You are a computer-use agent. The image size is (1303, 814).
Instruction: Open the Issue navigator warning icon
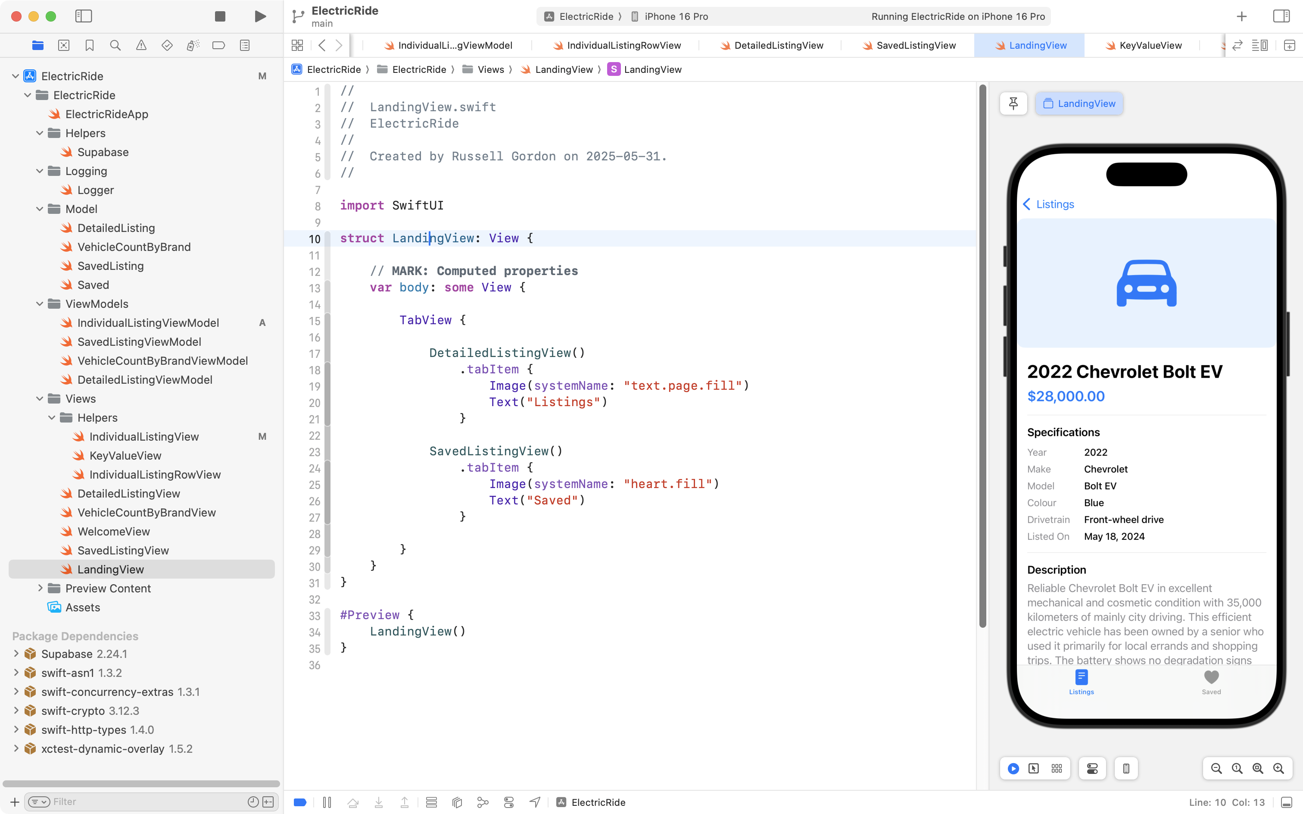click(x=141, y=45)
